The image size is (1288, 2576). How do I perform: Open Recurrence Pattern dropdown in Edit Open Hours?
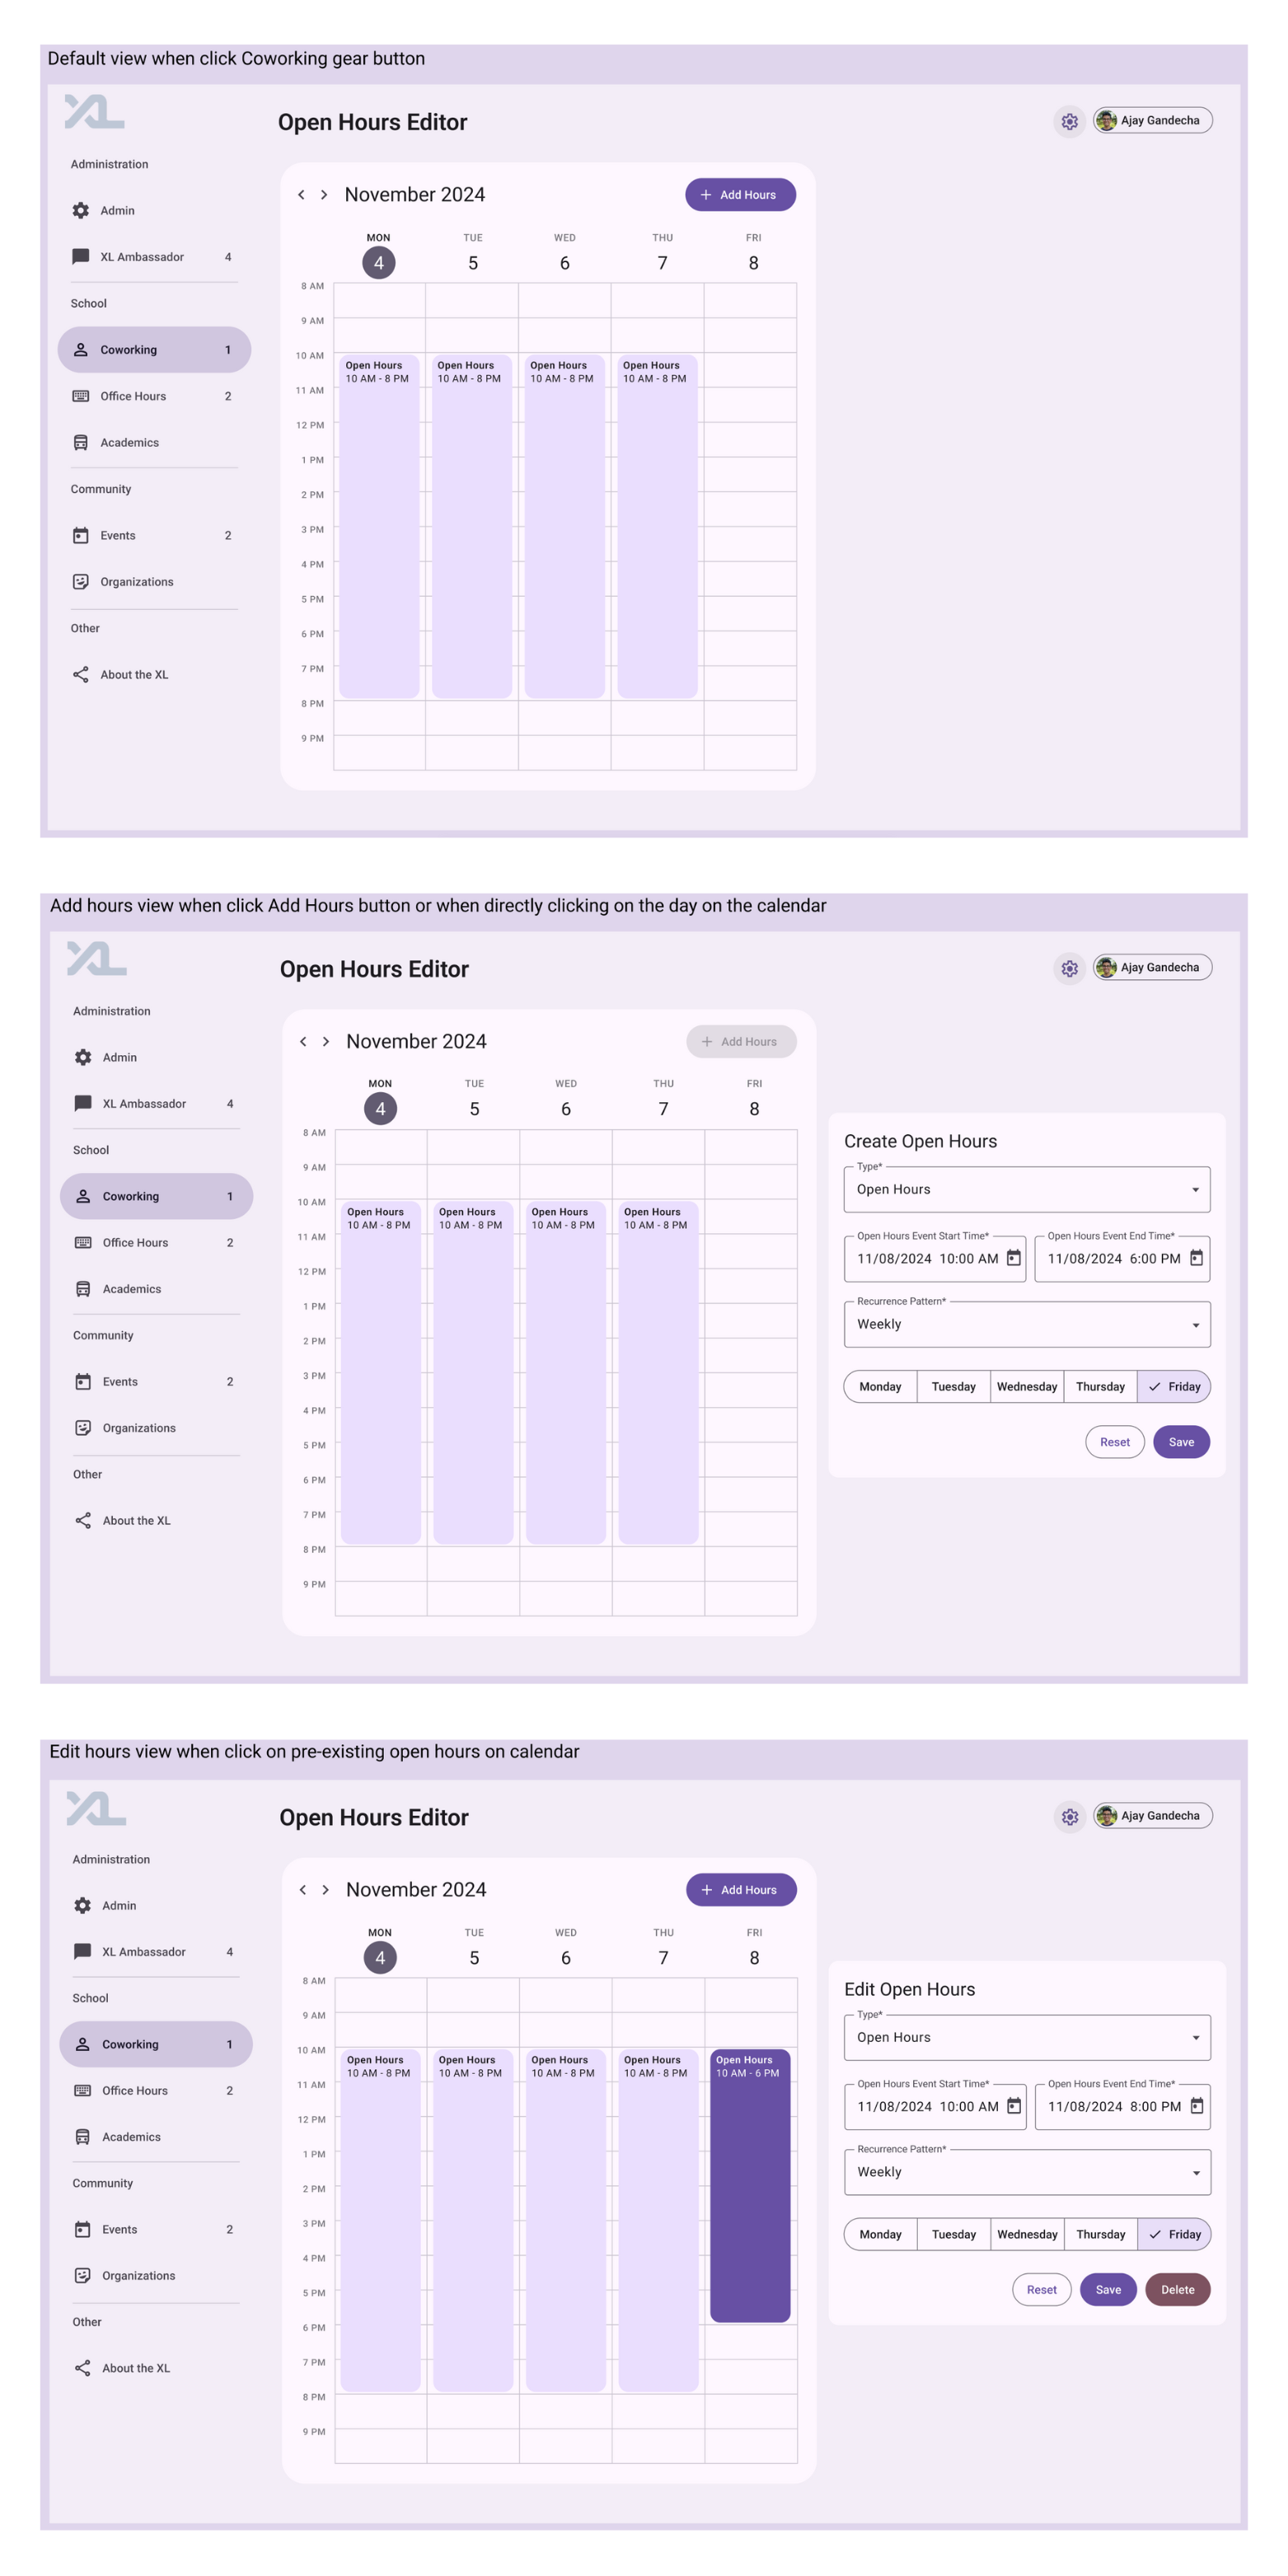(x=1027, y=2172)
